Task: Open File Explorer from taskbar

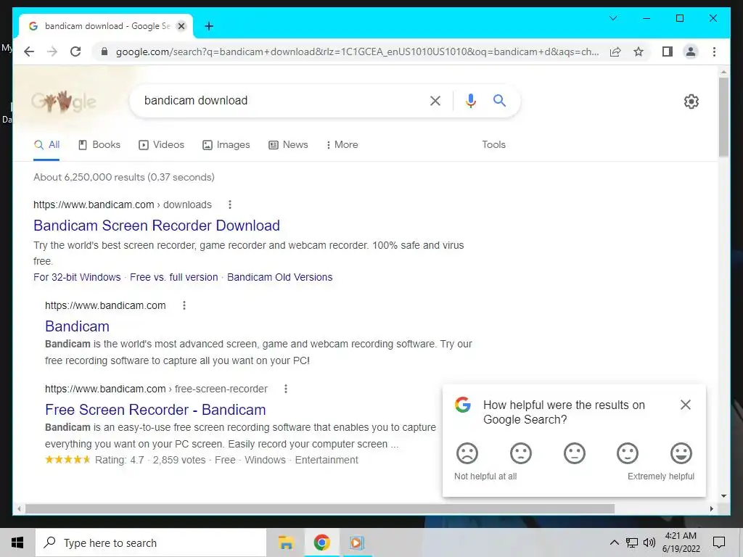Action: [x=286, y=542]
